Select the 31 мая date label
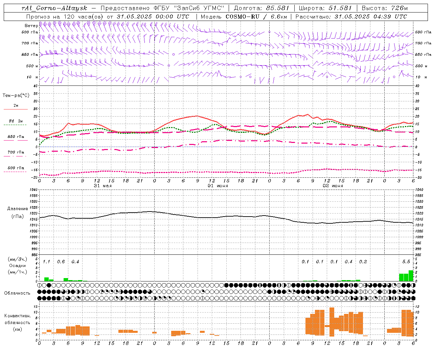Viewport: 433px width, 346px height. click(x=102, y=186)
